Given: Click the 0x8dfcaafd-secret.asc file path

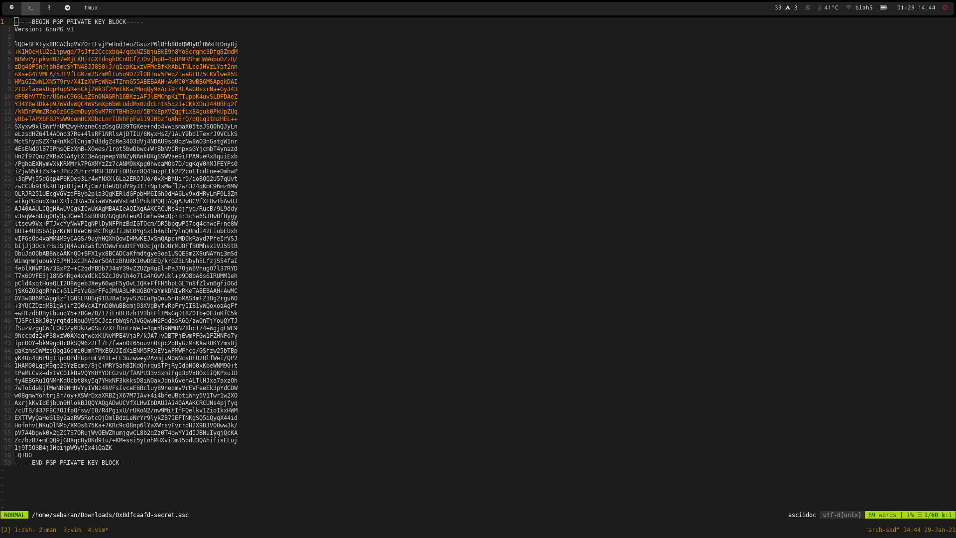Looking at the screenshot, I should pyautogui.click(x=110, y=515).
